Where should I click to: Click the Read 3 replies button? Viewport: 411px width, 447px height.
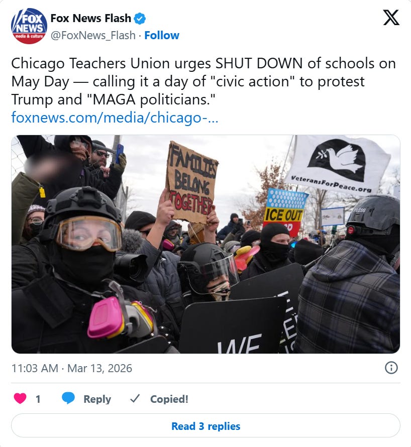coord(205,426)
